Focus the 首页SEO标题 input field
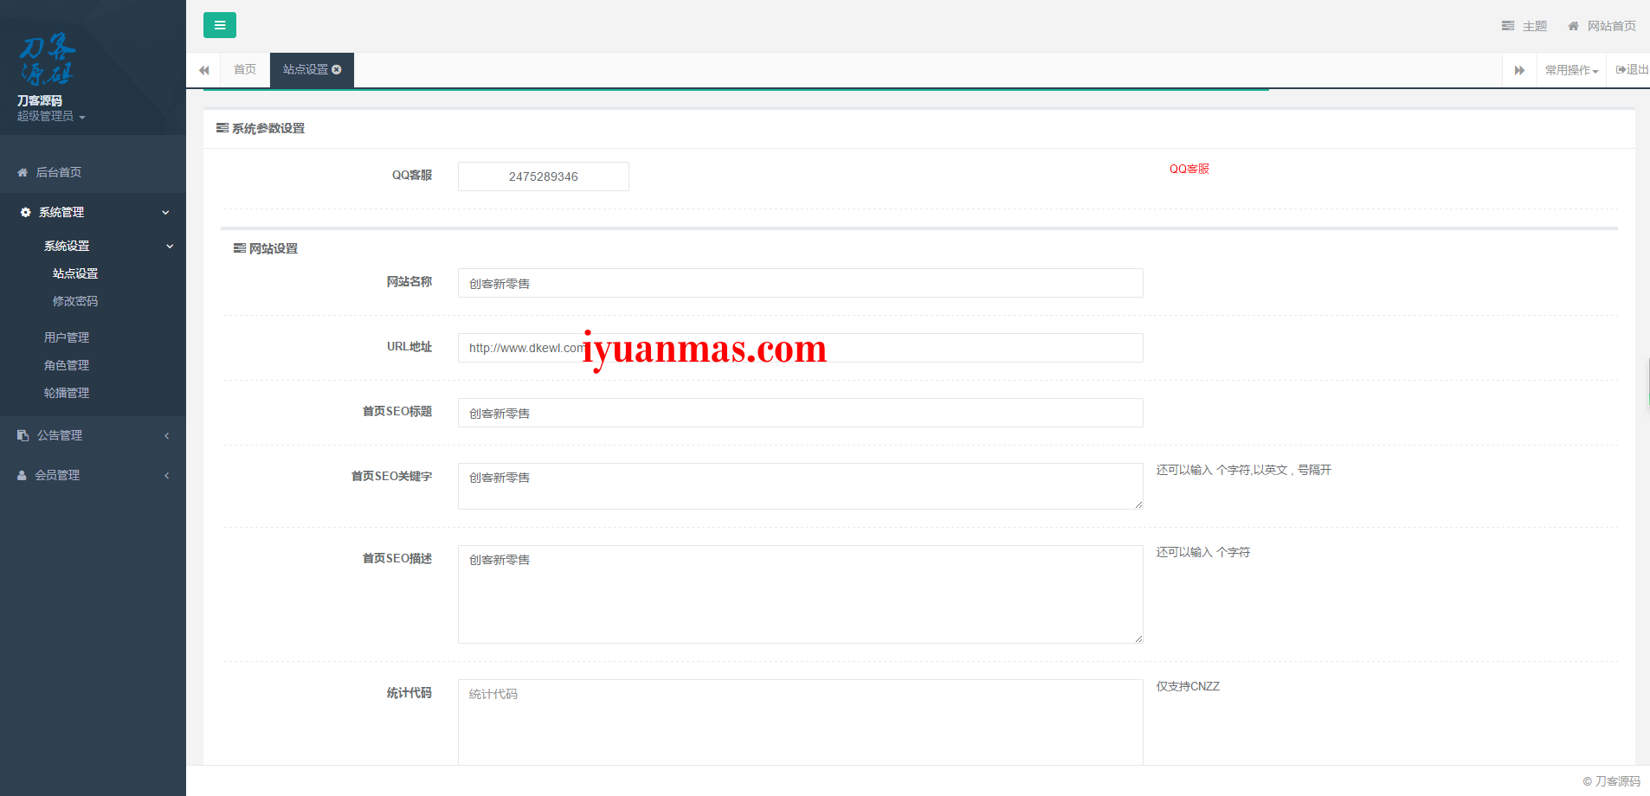1650x796 pixels. 800,413
